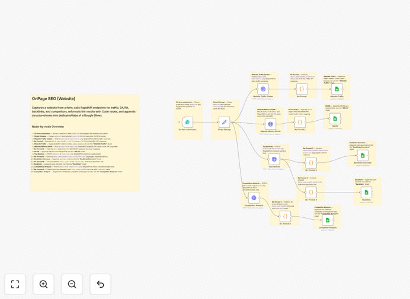
Task: Open the DA PA Google Sheets node
Action: pyautogui.click(x=335, y=118)
